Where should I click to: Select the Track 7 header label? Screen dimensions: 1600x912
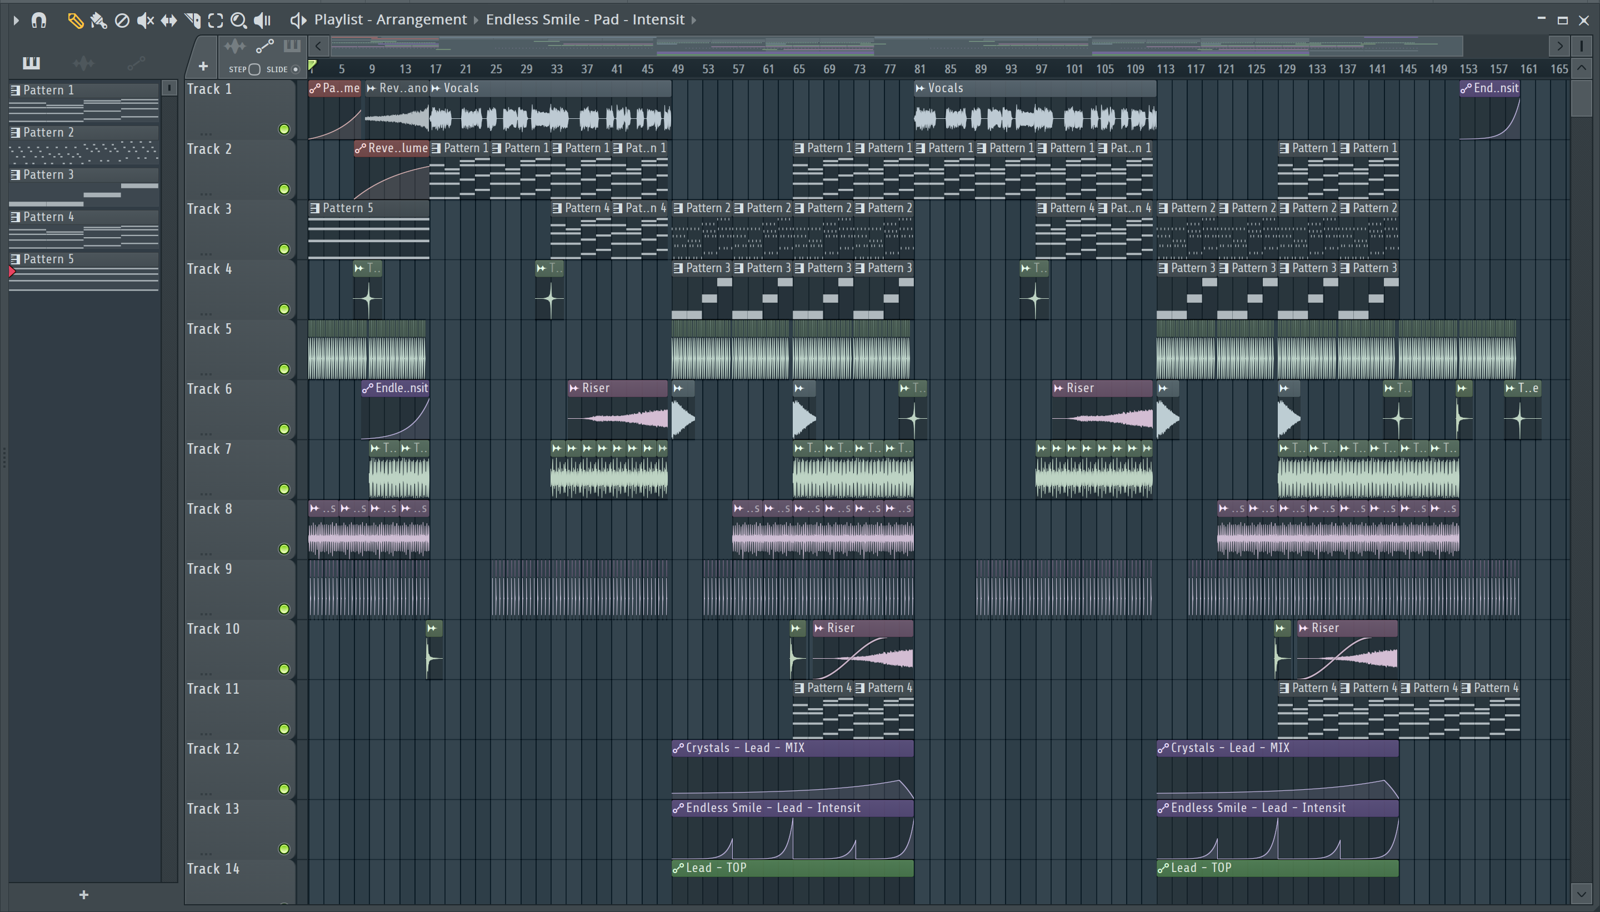[x=209, y=449]
